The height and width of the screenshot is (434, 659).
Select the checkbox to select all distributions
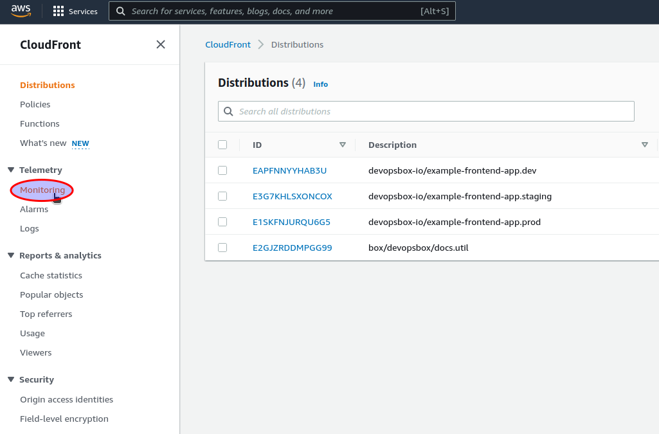222,145
